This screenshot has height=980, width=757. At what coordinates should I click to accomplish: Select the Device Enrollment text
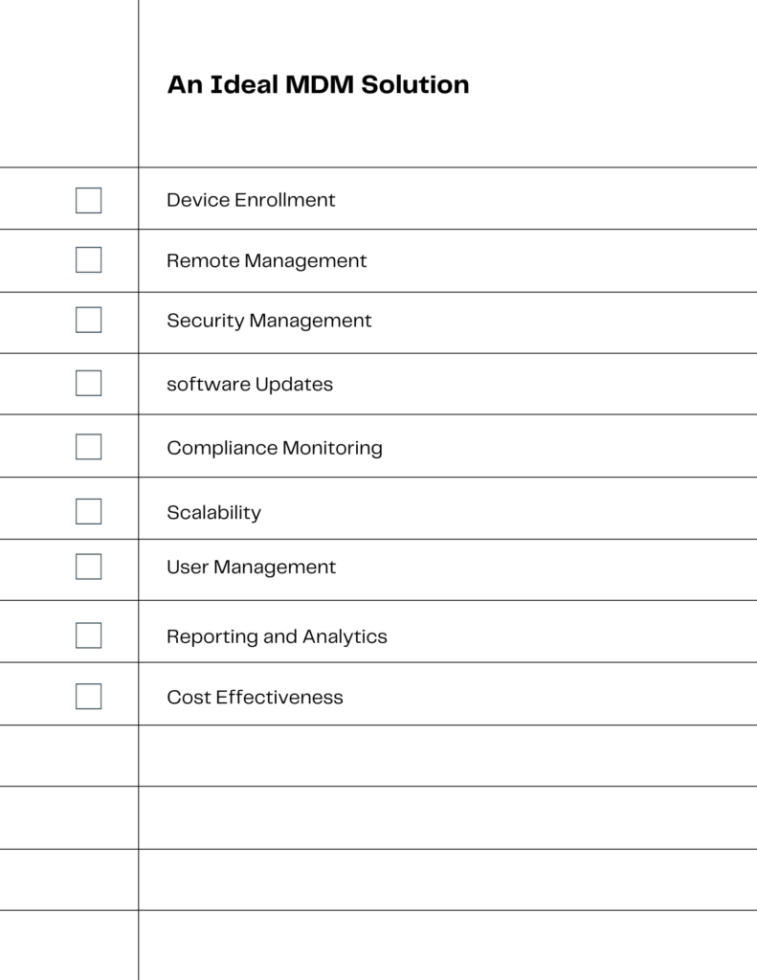tap(251, 200)
